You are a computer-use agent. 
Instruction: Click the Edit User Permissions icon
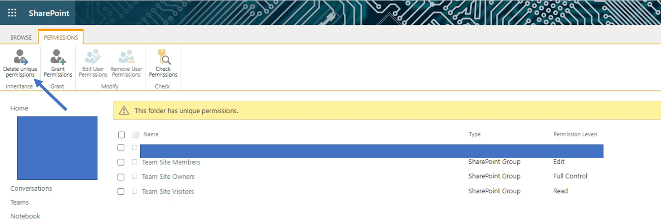[x=93, y=57]
